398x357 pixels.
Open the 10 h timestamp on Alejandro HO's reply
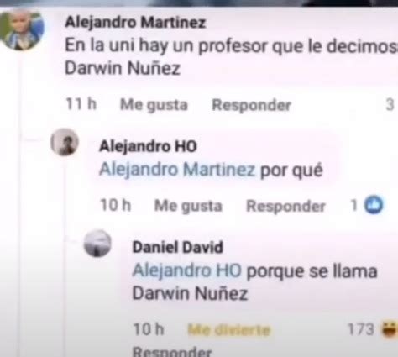tap(116, 205)
